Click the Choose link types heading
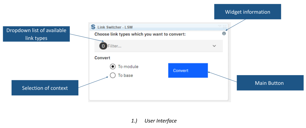The width and height of the screenshot is (306, 128). pos(140,34)
